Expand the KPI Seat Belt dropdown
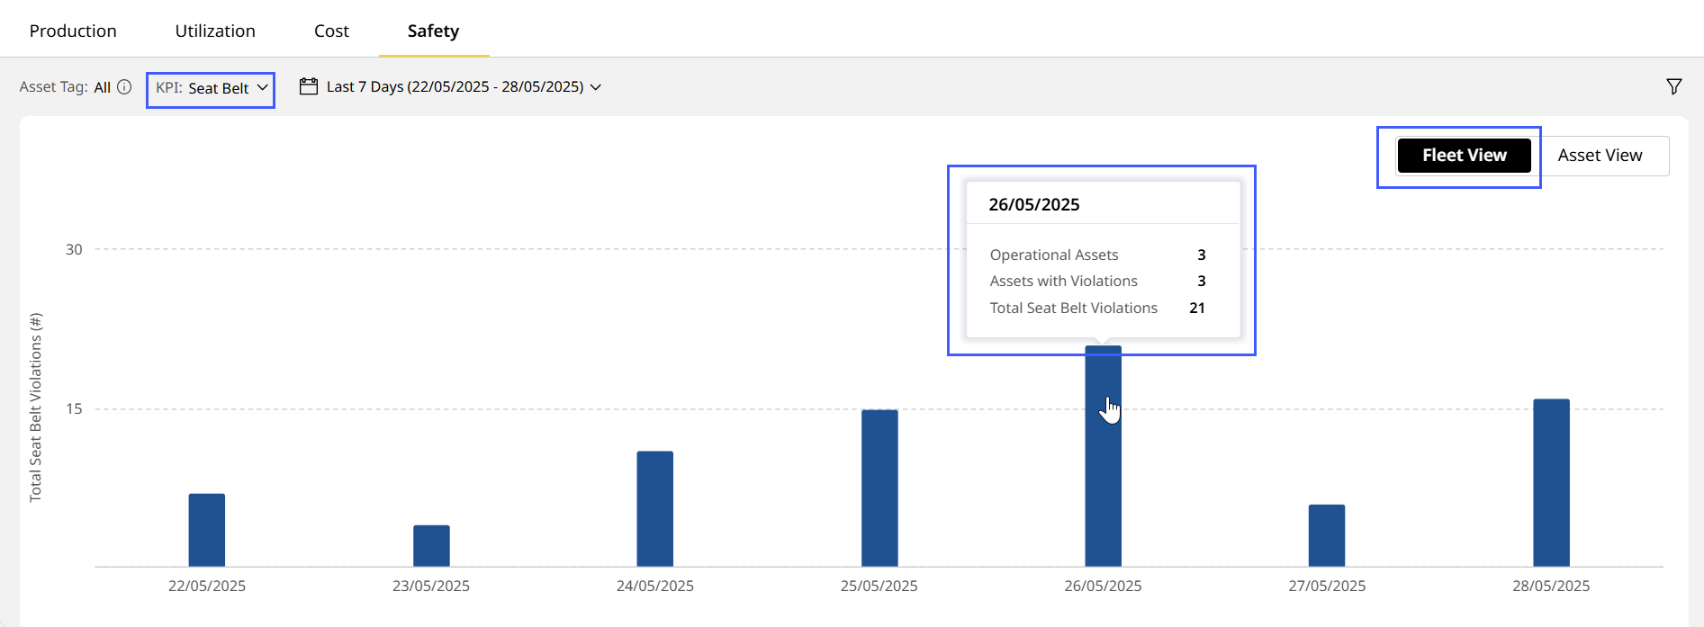This screenshot has width=1704, height=627. click(x=212, y=88)
